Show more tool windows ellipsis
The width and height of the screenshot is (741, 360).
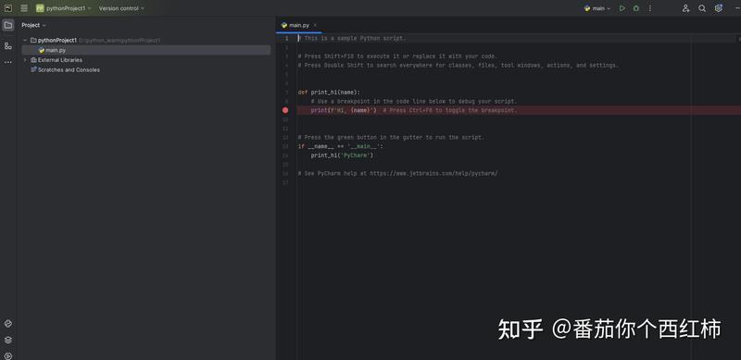click(x=8, y=62)
